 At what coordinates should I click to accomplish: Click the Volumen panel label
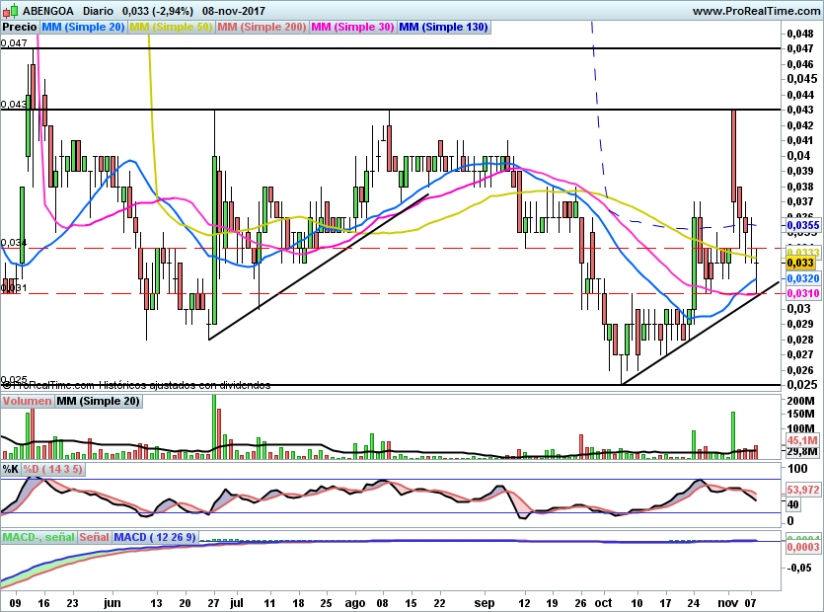tap(27, 402)
